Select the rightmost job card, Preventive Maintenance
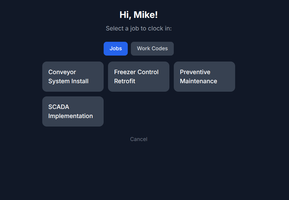This screenshot has width=289, height=200. click(x=204, y=77)
